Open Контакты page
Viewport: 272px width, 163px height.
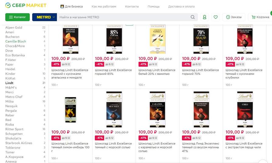tap(132, 7)
